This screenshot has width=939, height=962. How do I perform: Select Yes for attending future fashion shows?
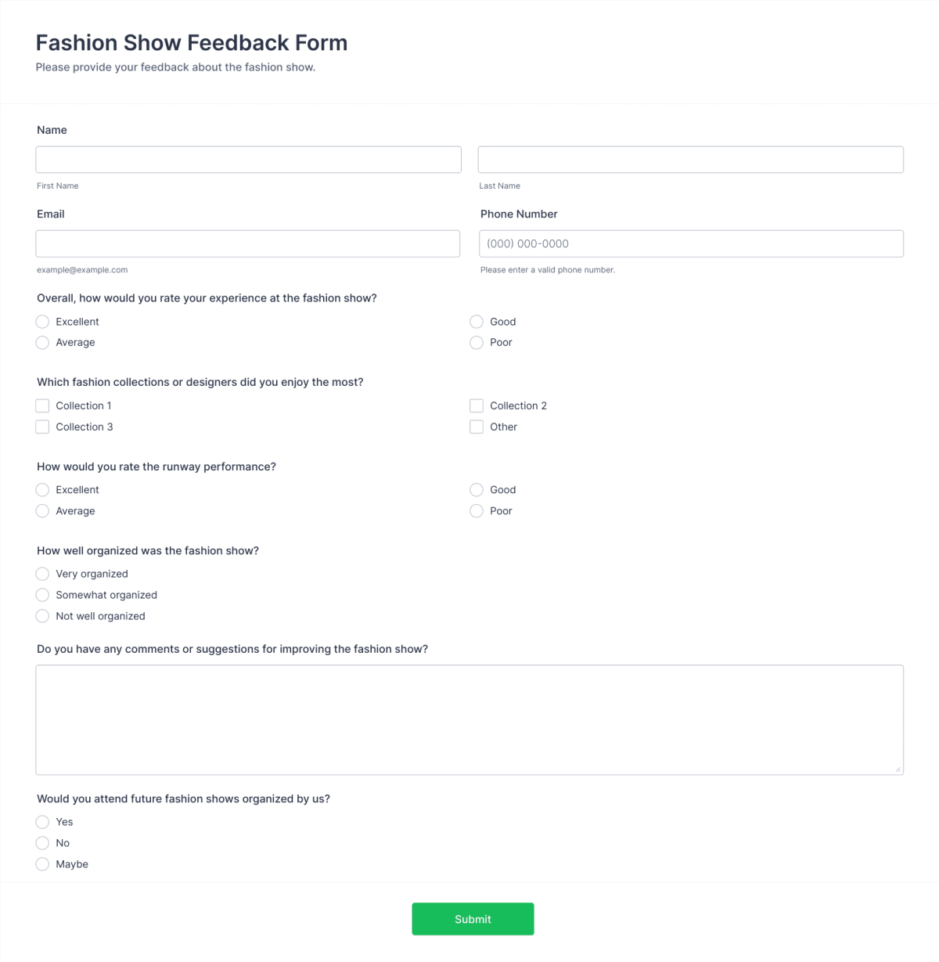(x=42, y=822)
